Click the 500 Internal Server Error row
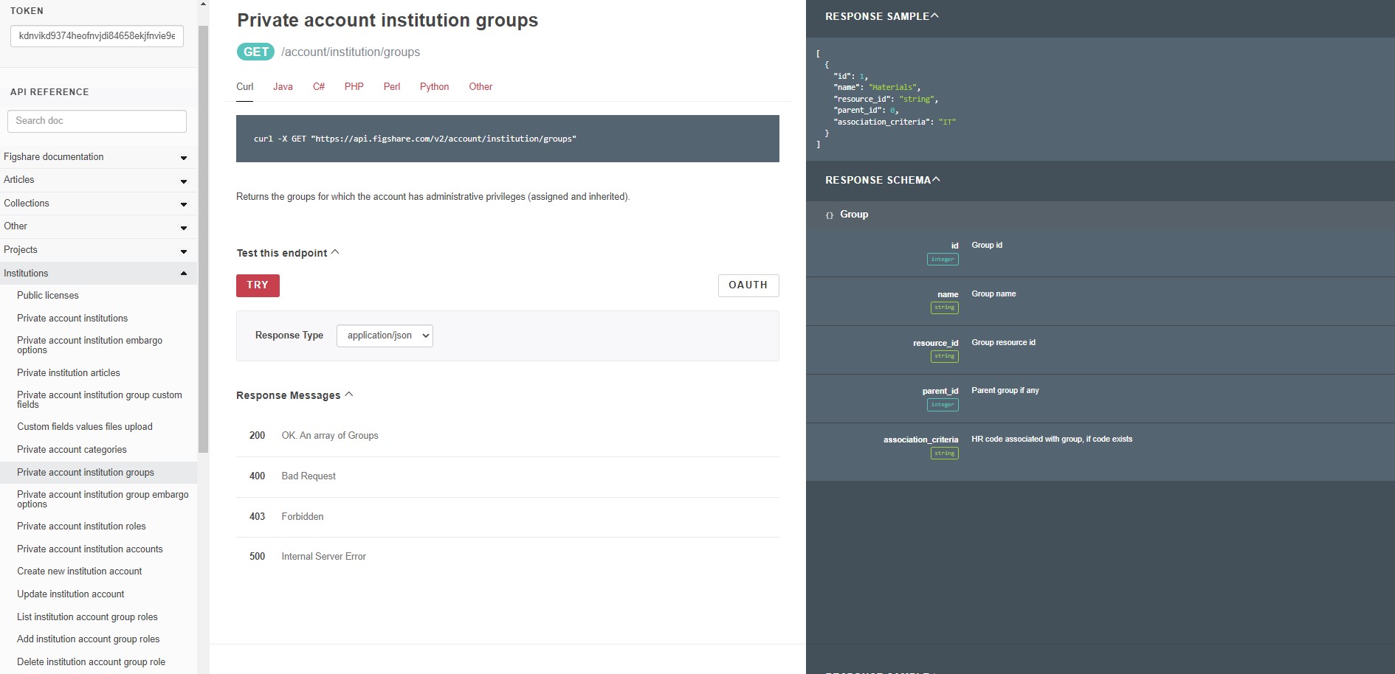 508,557
